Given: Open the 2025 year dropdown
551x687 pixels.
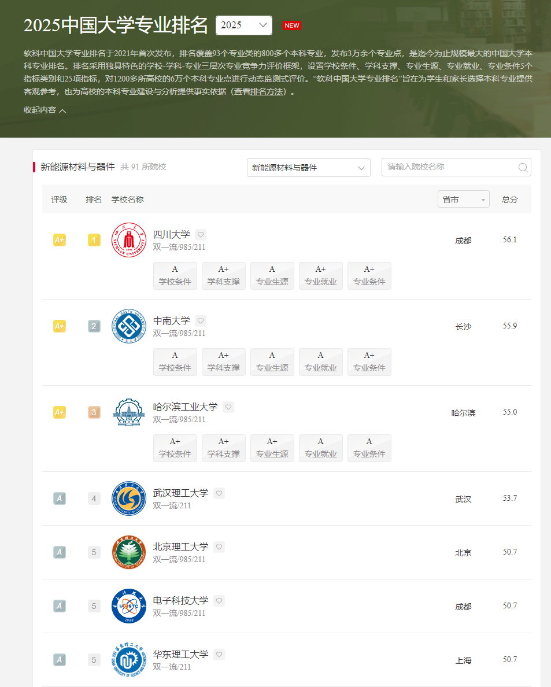Looking at the screenshot, I should coord(244,25).
